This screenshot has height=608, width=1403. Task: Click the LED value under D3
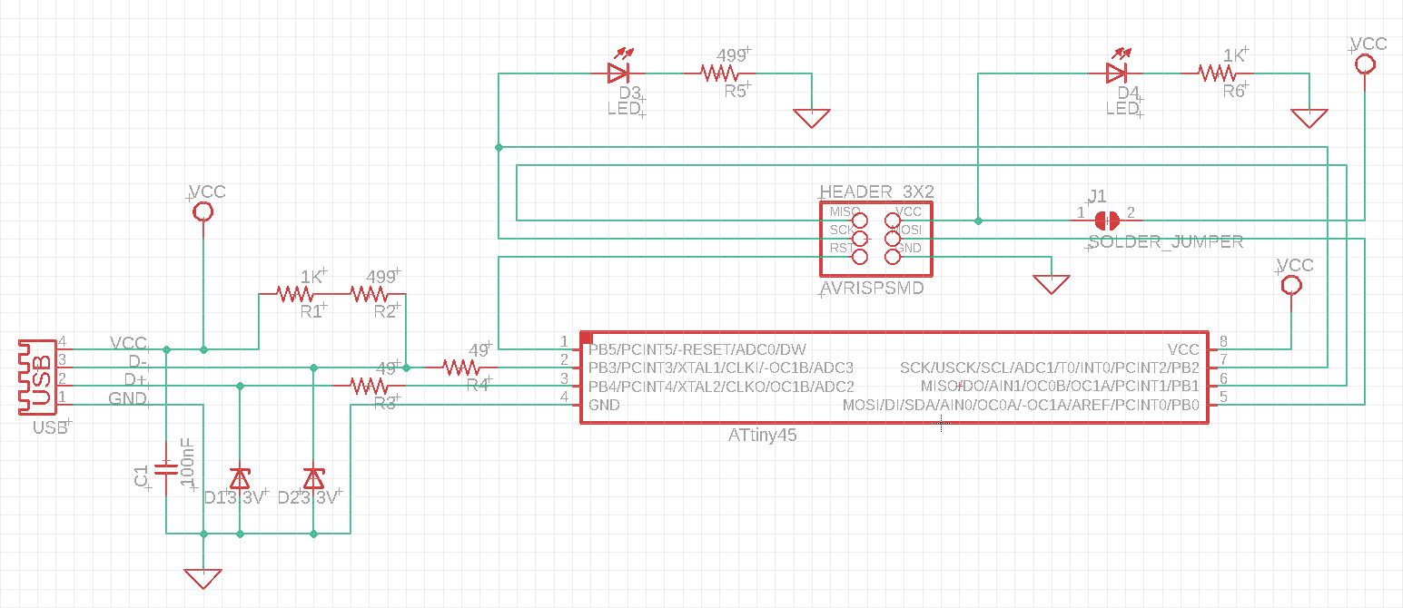pos(624,109)
